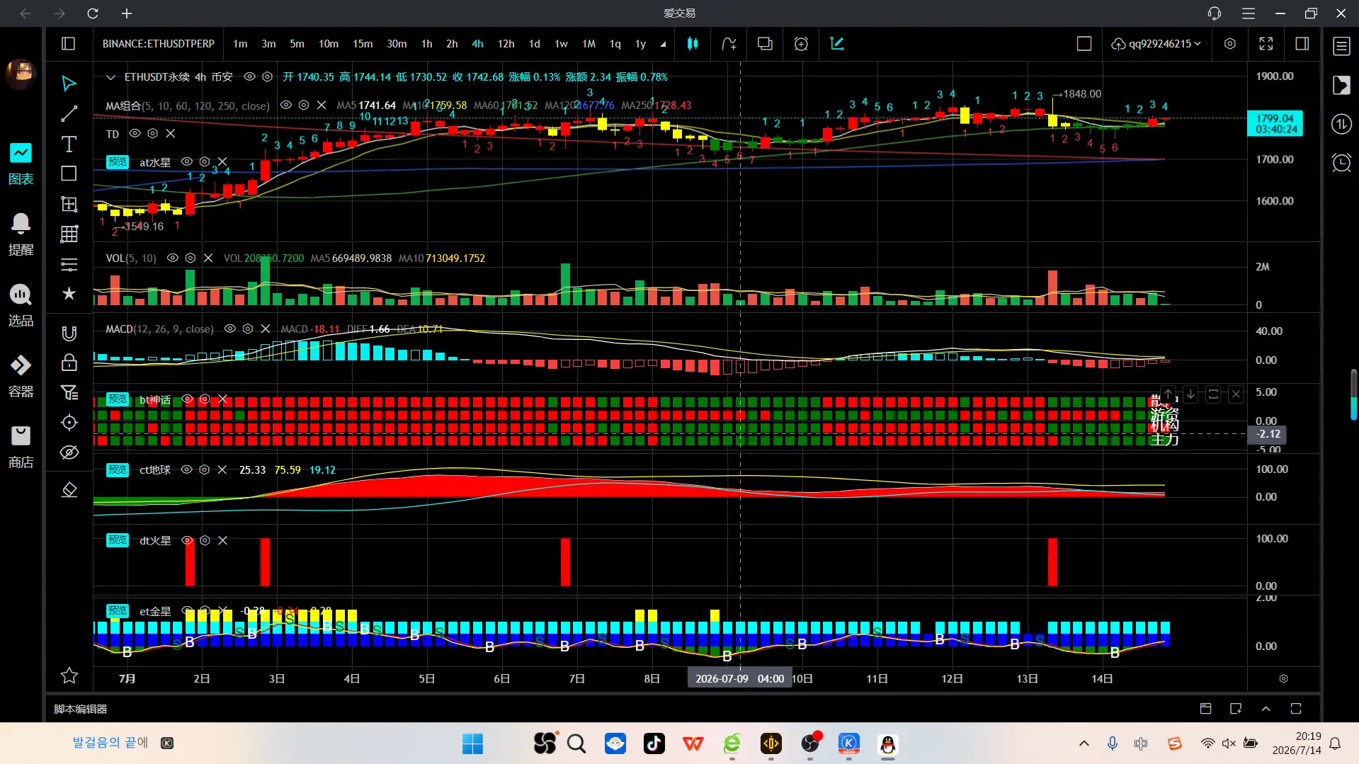This screenshot has width=1359, height=764.
Task: Open TikTok from the Windows taskbar
Action: point(654,743)
